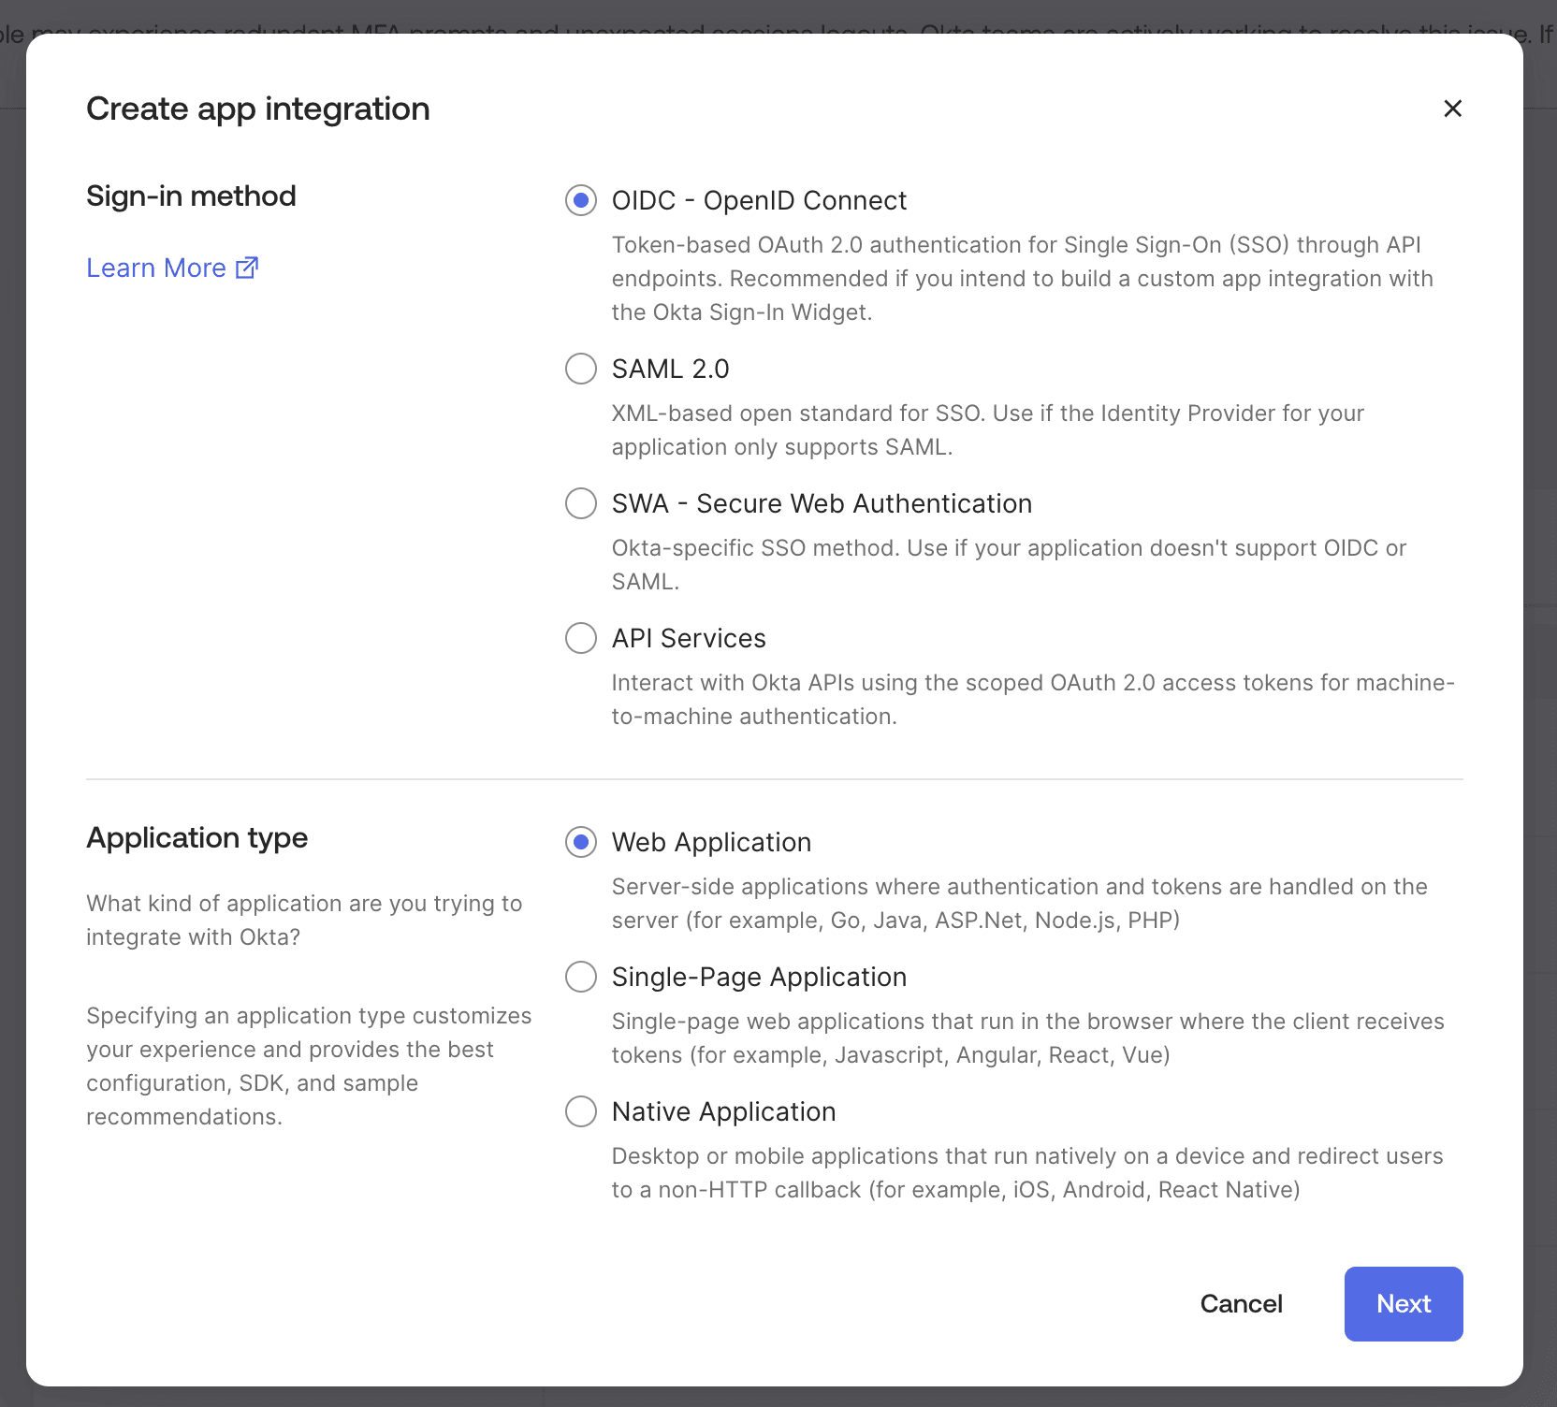Click the Single-Page Application label text
This screenshot has width=1557, height=1407.
(x=759, y=977)
